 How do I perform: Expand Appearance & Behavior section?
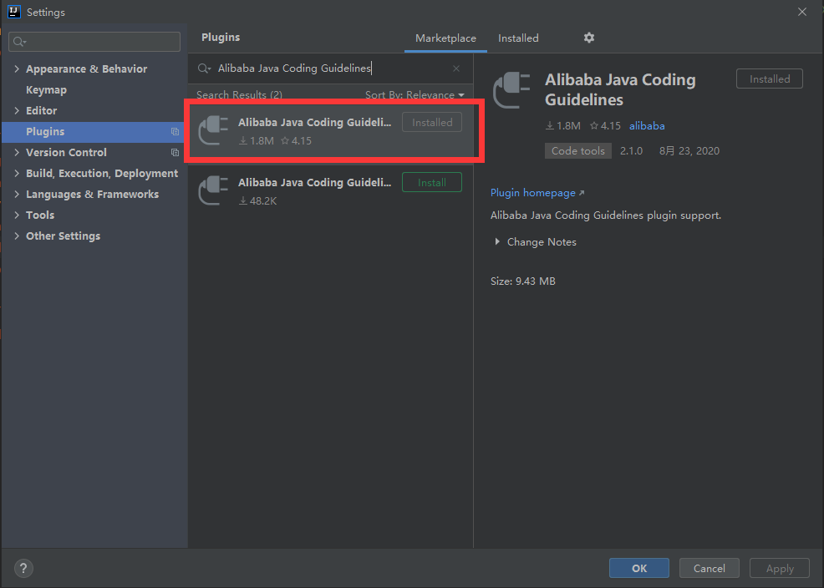(x=17, y=68)
